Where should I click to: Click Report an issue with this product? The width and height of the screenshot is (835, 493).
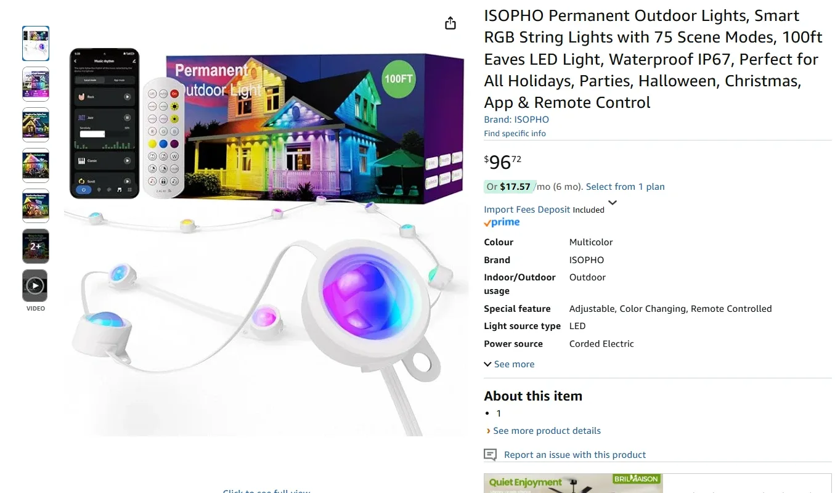(574, 454)
